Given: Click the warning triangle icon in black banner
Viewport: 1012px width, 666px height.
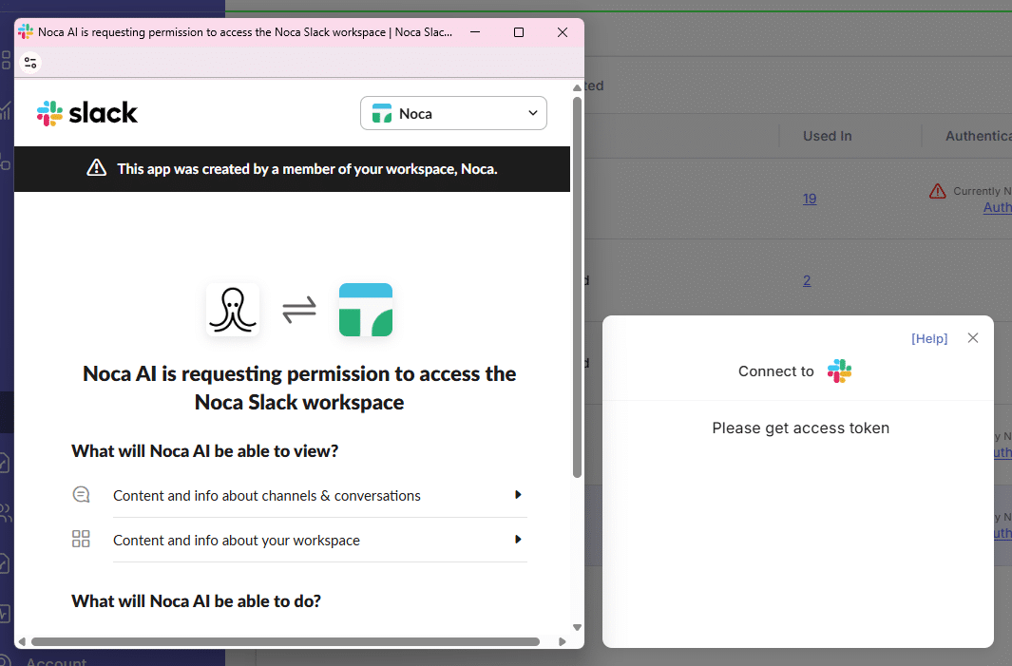Looking at the screenshot, I should (97, 168).
